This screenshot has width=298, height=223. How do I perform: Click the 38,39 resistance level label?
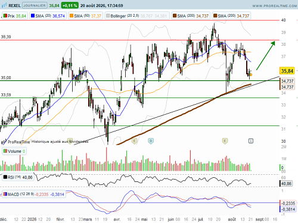[6, 37]
